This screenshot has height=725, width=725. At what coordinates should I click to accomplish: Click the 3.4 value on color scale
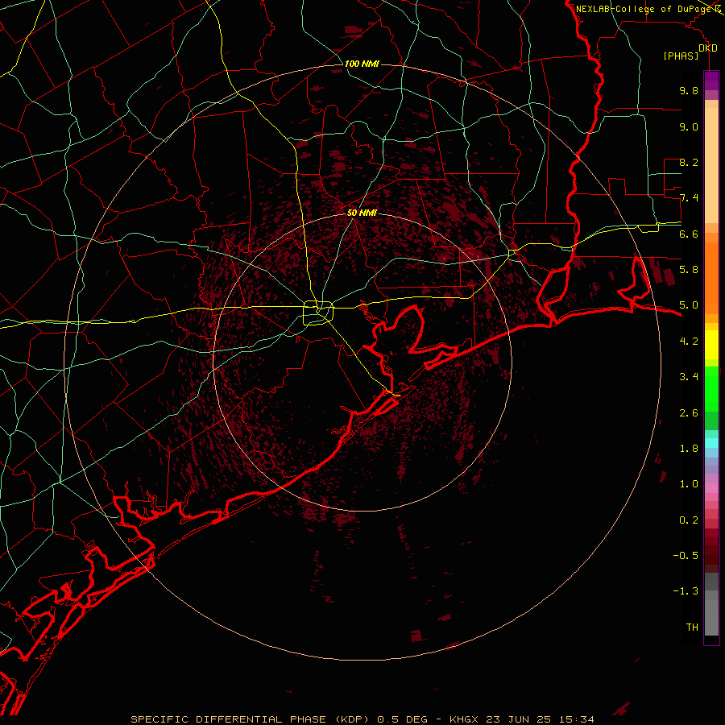click(689, 377)
